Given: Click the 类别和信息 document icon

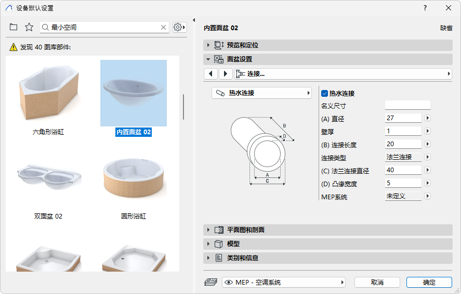Looking at the screenshot, I should [219, 258].
